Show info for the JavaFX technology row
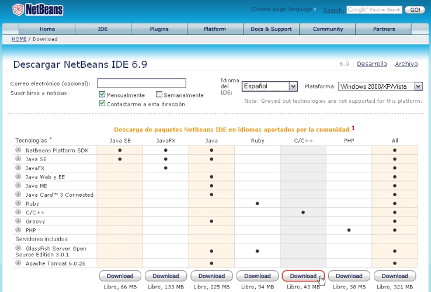Viewport: 431px width, 292px height. click(18, 168)
